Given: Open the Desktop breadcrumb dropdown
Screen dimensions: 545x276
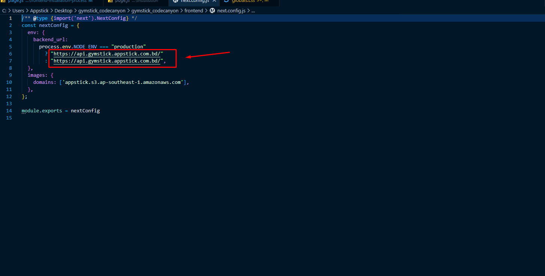Looking at the screenshot, I should click(x=63, y=10).
